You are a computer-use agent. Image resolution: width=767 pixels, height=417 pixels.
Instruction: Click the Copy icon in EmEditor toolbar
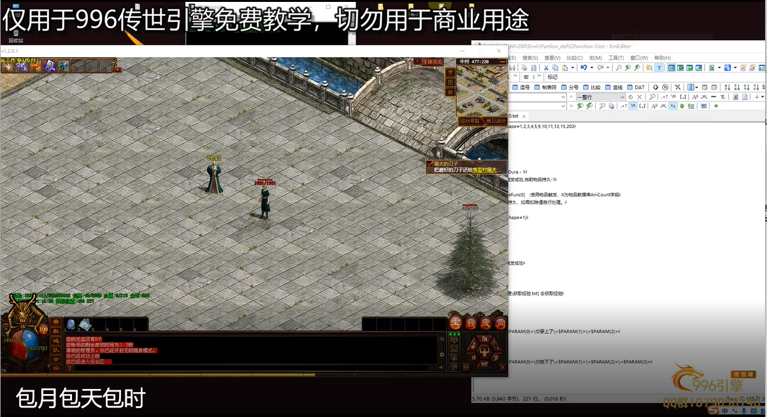pyautogui.click(x=555, y=67)
